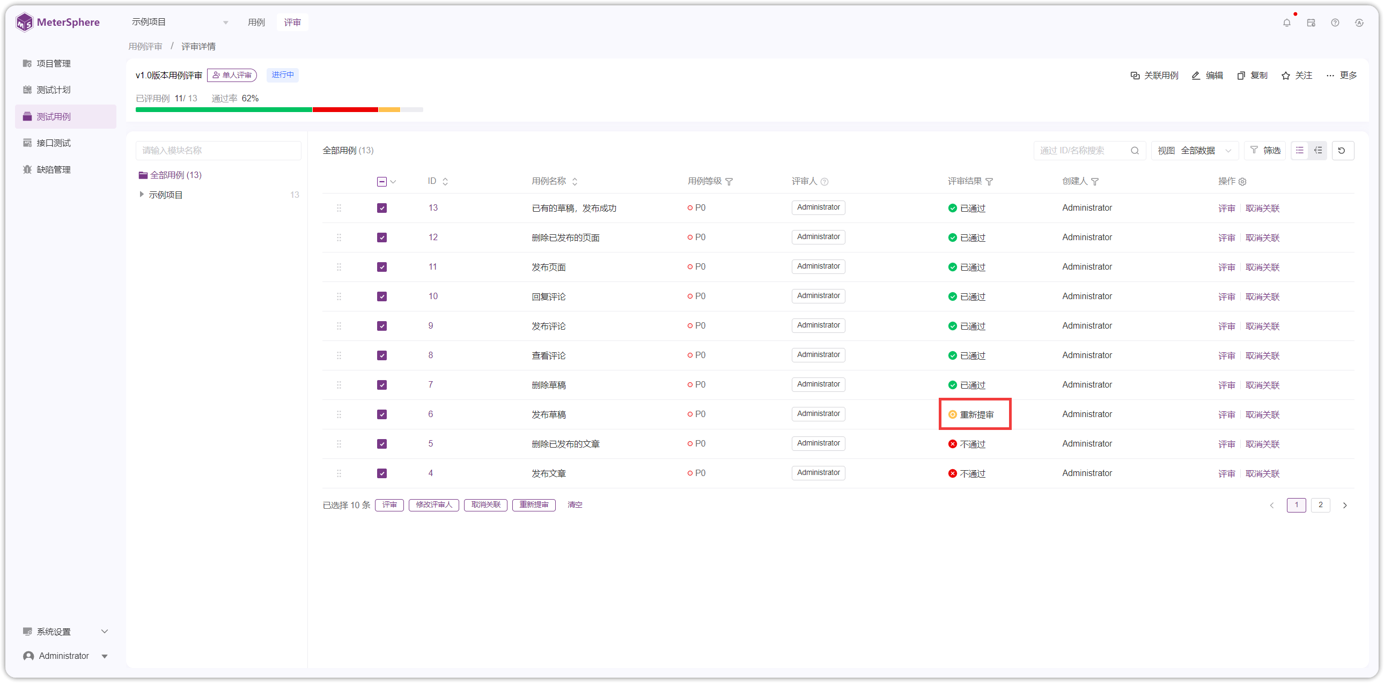Viewport: 1384px width, 683px height.
Task: Switch to the 用例 tab
Action: click(256, 23)
